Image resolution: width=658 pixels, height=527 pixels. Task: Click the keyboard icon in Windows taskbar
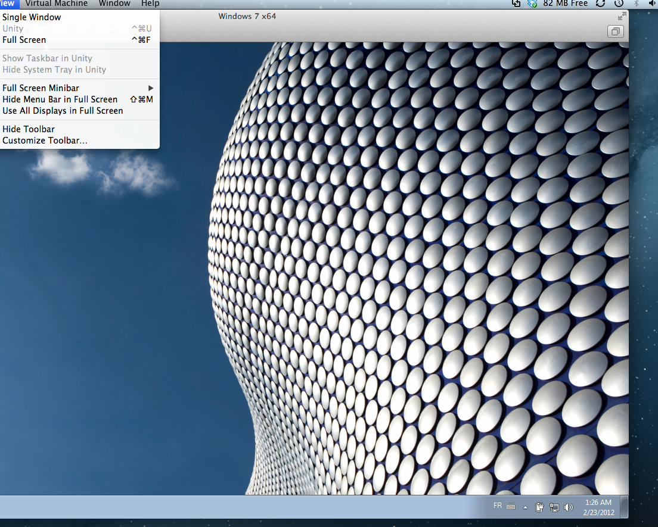coord(511,507)
